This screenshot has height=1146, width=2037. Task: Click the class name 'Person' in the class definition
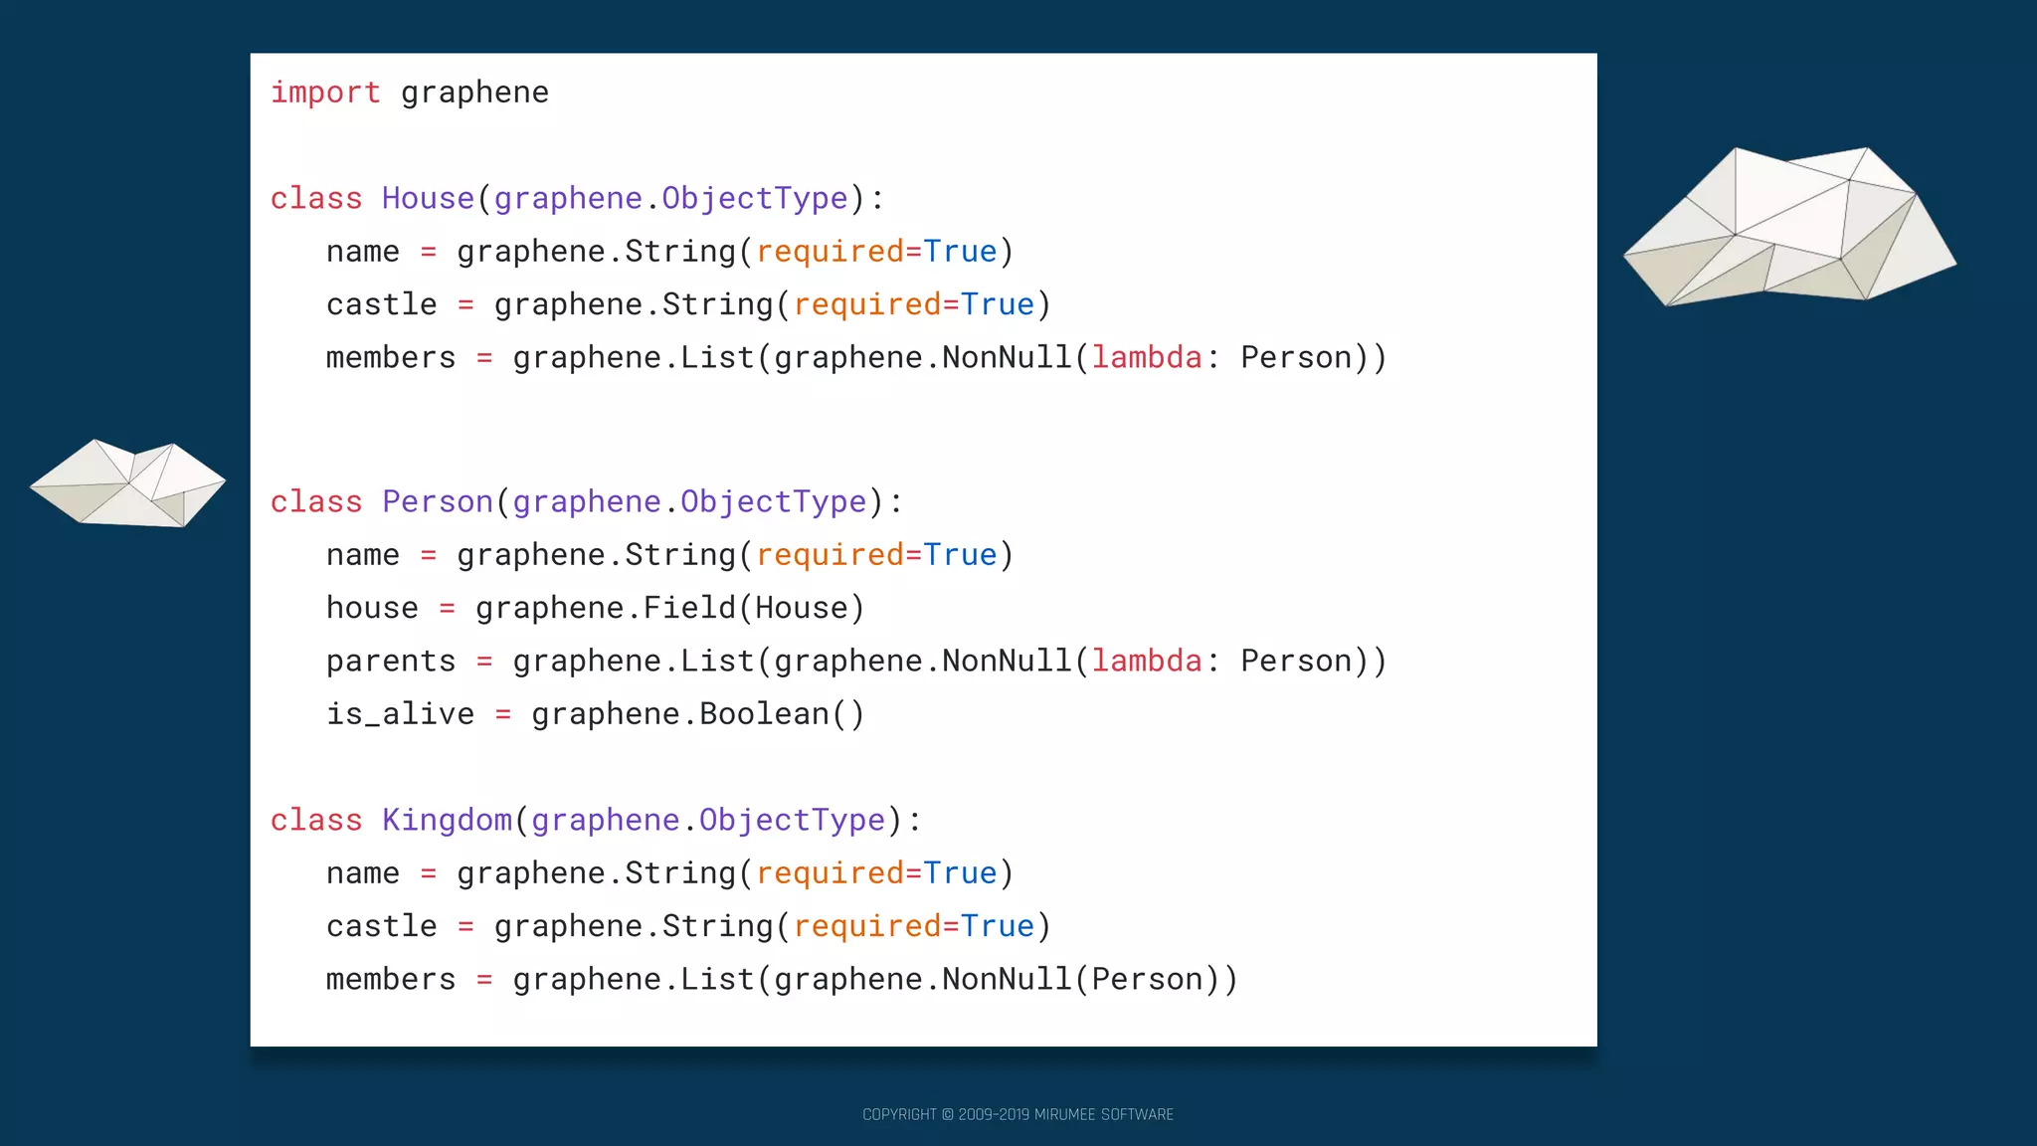pos(438,501)
